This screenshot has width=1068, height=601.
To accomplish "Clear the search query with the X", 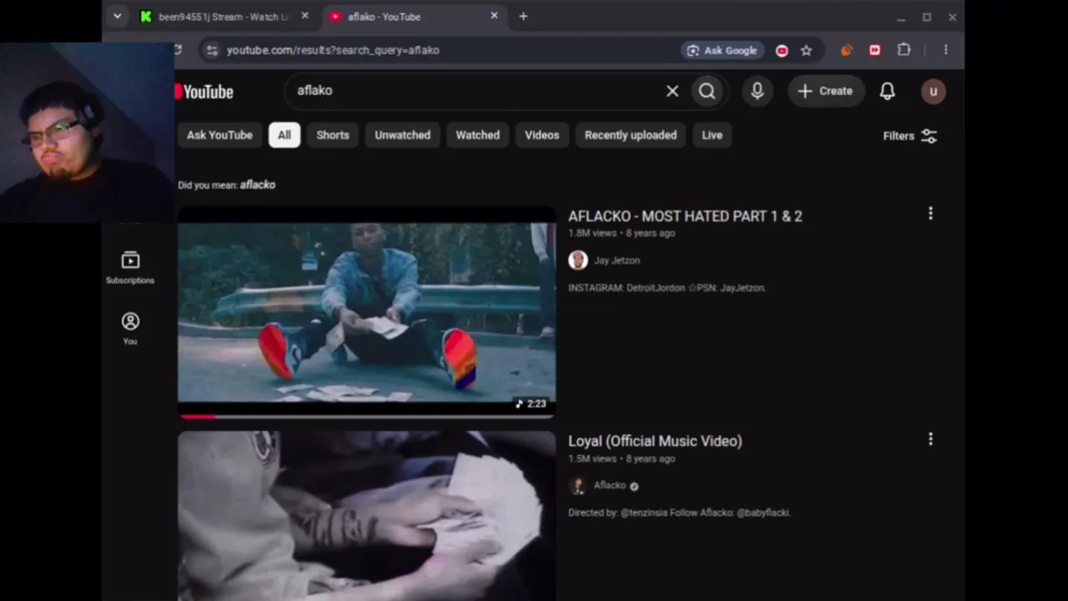I will [x=673, y=91].
